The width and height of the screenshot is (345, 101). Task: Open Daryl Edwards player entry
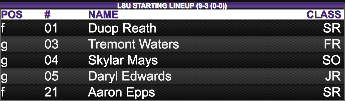click(x=130, y=76)
